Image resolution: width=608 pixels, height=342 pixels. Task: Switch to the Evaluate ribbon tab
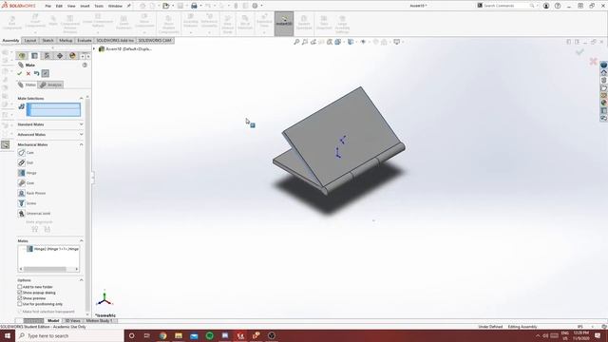coord(85,40)
